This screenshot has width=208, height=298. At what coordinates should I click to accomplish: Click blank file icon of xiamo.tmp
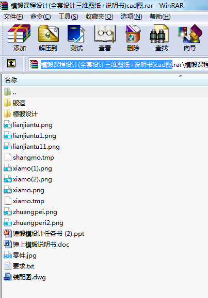pyautogui.click(x=8, y=201)
